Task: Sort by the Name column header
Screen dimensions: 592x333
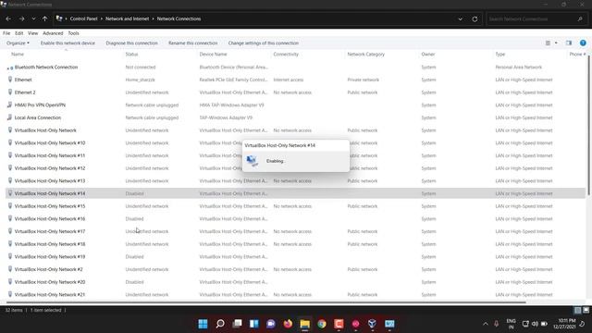Action: click(x=18, y=55)
